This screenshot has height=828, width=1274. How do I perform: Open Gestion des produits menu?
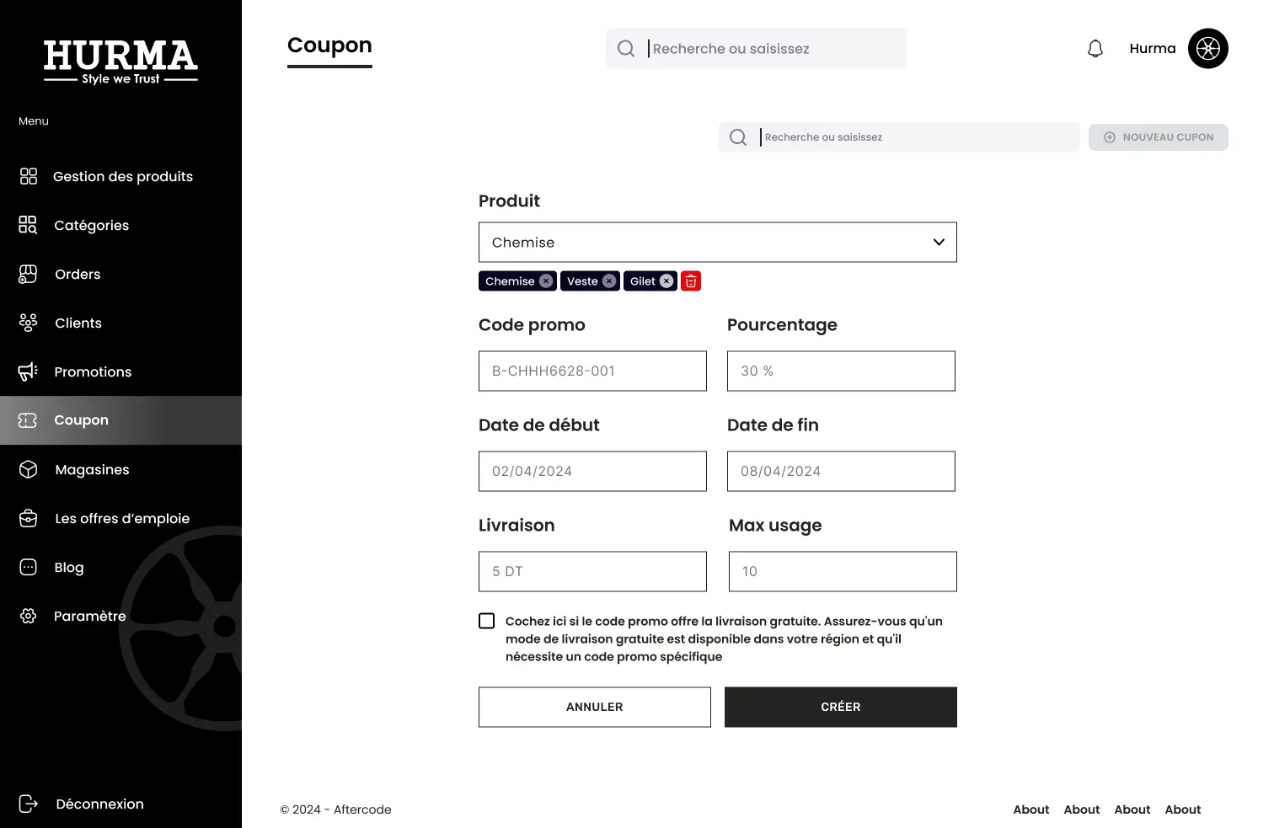coord(122,177)
